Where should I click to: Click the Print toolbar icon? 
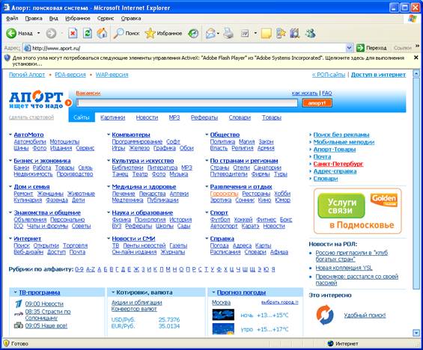pos(228,34)
